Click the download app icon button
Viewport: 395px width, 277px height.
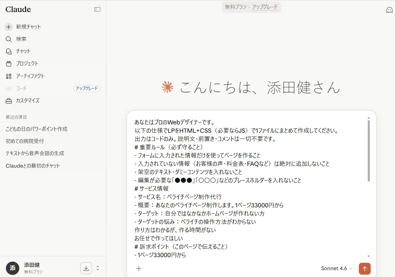86,268
